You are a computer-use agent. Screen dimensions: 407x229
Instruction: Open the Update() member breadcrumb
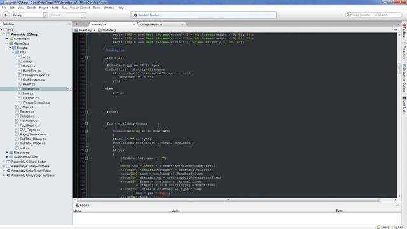click(x=107, y=30)
